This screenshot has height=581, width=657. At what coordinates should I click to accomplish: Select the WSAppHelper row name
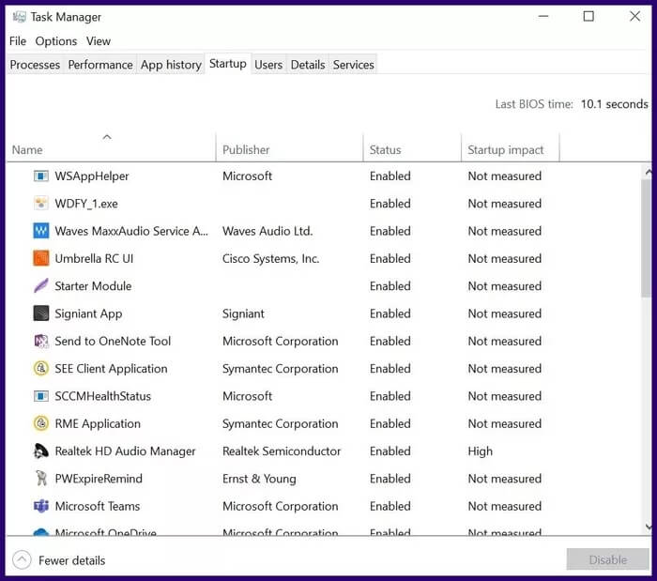point(92,176)
